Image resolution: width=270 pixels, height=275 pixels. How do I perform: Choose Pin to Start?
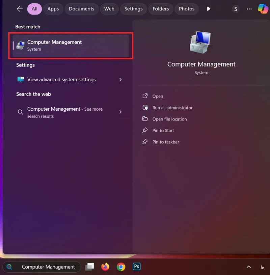[163, 131]
